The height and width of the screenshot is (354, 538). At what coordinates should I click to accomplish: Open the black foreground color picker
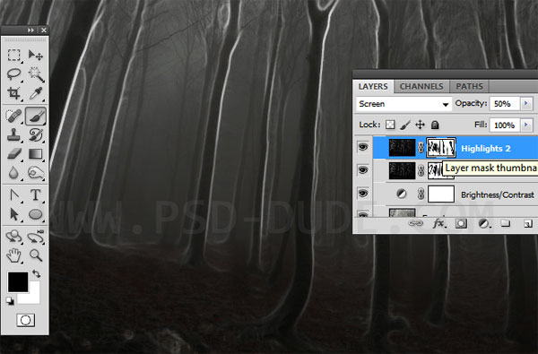(18, 282)
